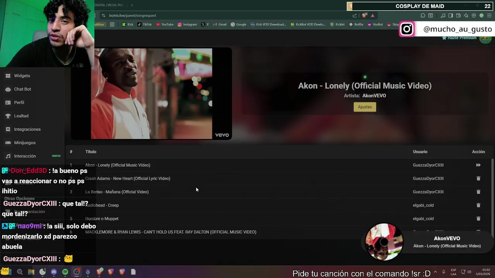This screenshot has width=495, height=278.
Task: Open Discord from the taskbar
Action: (54, 272)
